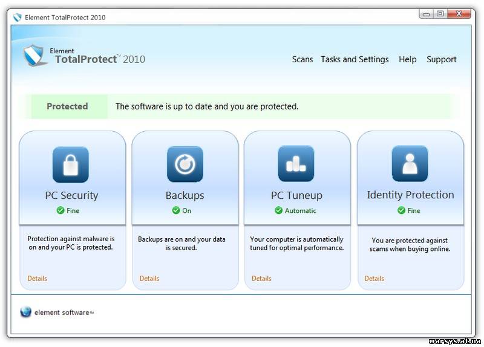Click the PC Security heading
Screen dimensions: 484x347
[71, 195]
